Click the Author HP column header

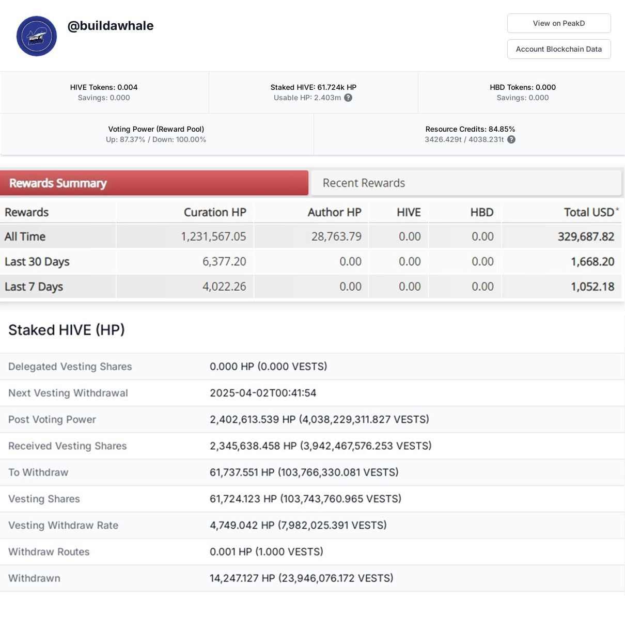pyautogui.click(x=334, y=212)
